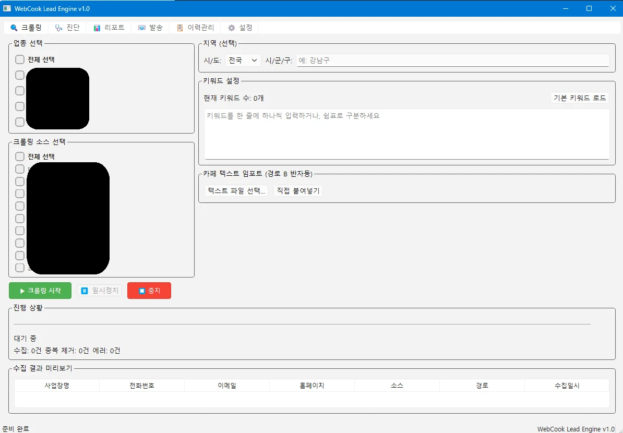Maximize the WebCook Lead Engine window

coord(589,8)
